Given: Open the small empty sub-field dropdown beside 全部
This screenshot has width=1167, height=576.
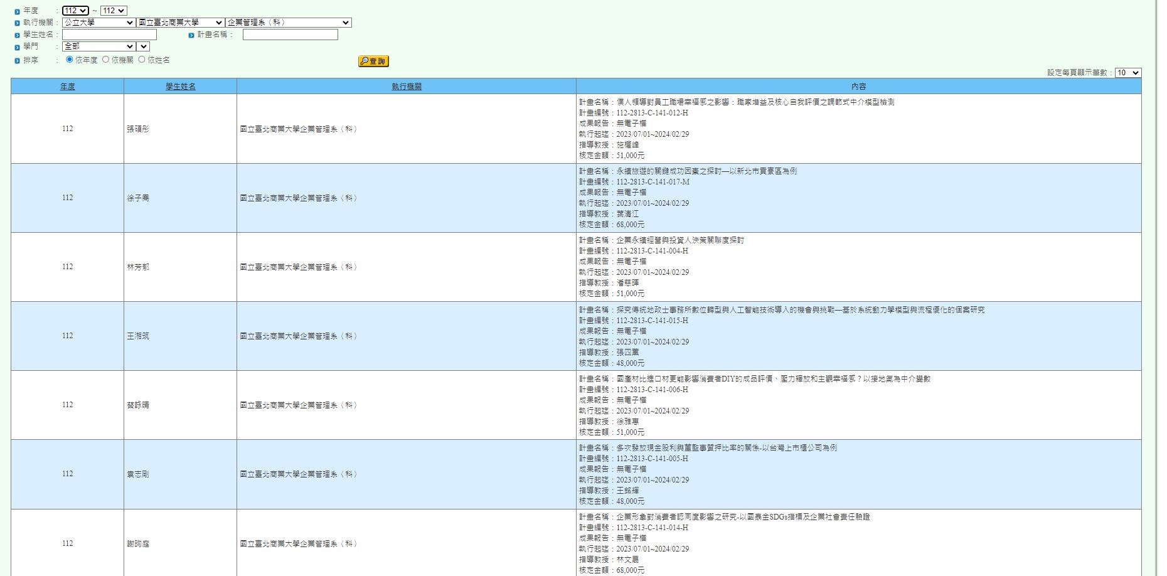Looking at the screenshot, I should [x=143, y=46].
